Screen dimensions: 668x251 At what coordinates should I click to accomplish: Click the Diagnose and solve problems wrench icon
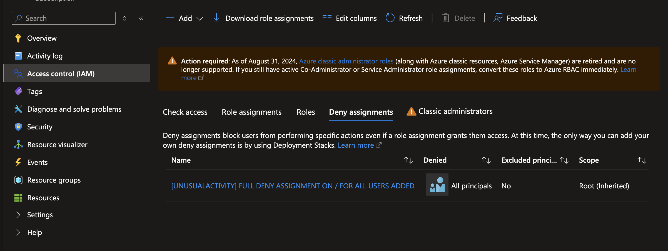click(18, 109)
